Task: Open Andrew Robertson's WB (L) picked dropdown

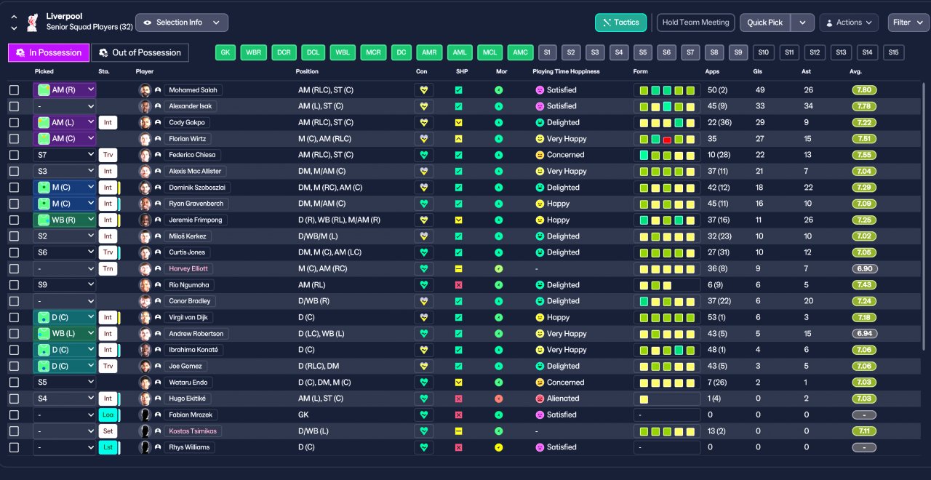Action: click(65, 334)
